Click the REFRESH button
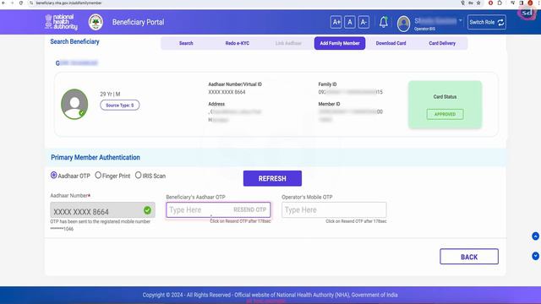Screen dimensions: 541x304 click(x=272, y=178)
